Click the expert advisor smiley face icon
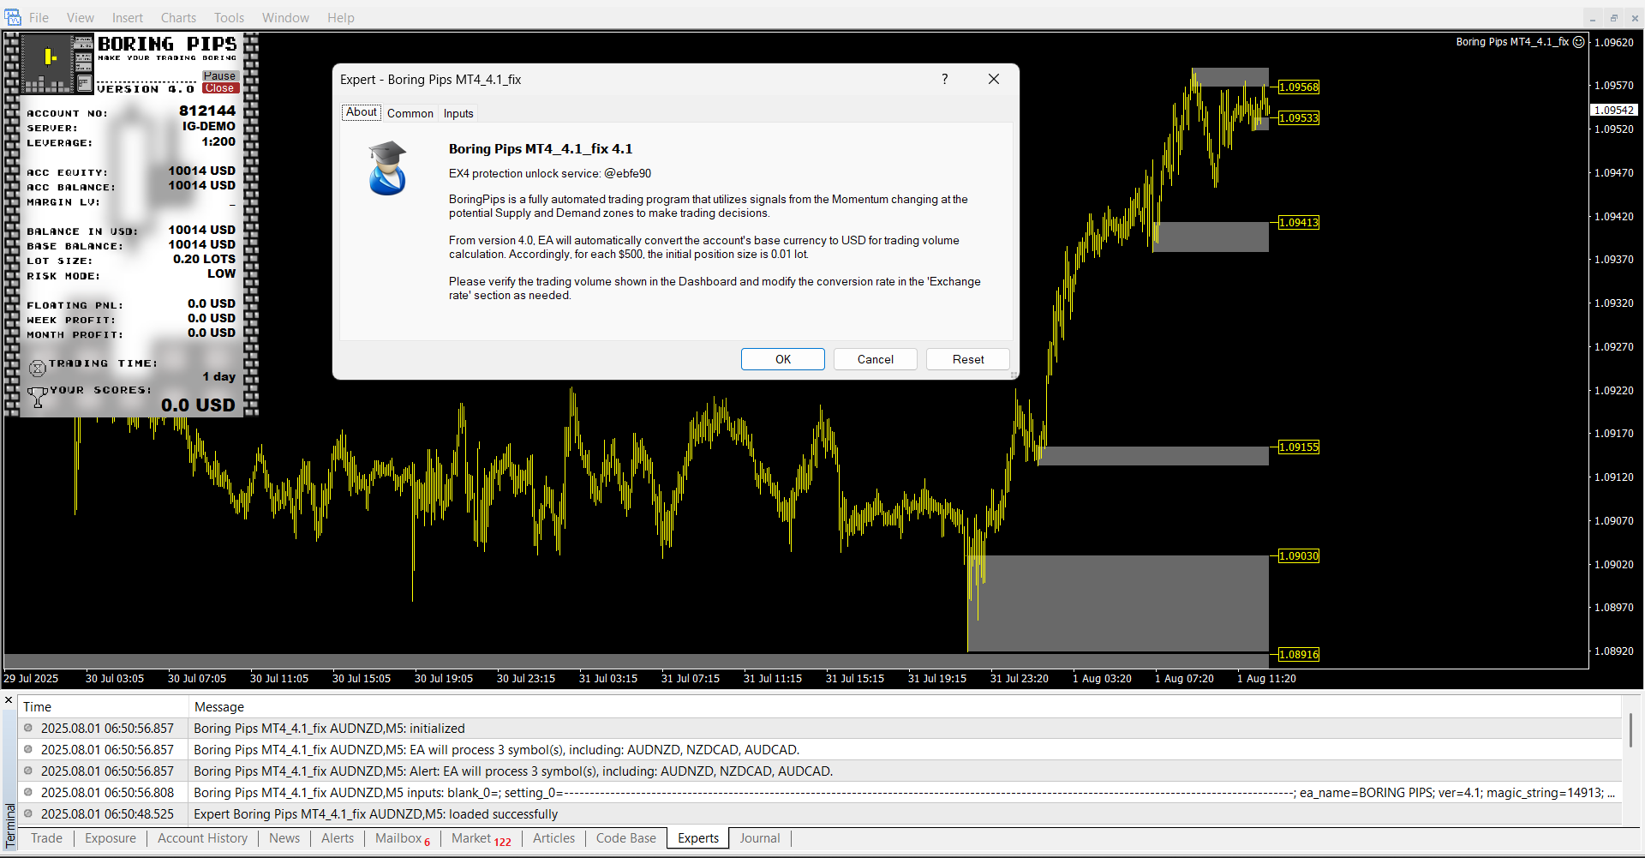The height and width of the screenshot is (858, 1645). (1578, 41)
